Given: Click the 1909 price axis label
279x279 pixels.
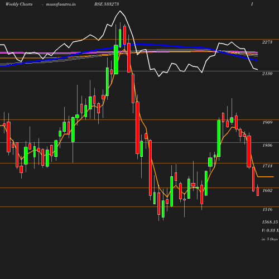Looking at the screenshot, I should click(267, 122).
